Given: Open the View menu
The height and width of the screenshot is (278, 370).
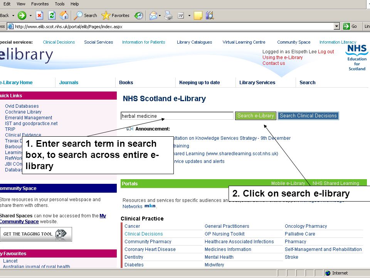Looking at the screenshot, I should 21,4.
